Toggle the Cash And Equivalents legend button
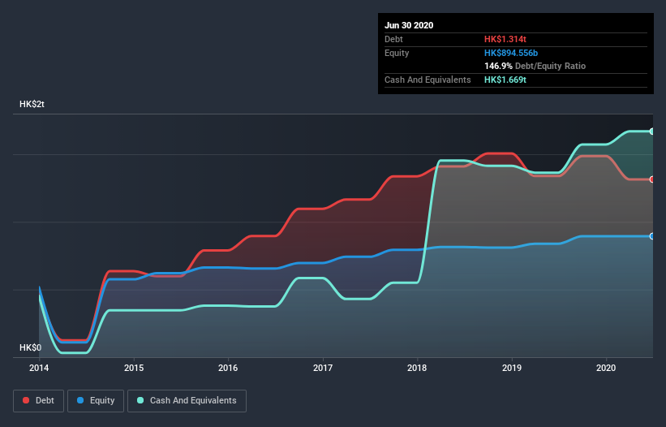 click(x=187, y=401)
